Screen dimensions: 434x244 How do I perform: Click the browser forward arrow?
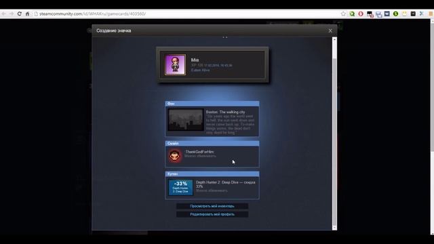12,14
